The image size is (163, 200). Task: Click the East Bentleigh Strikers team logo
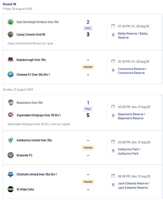[x=11, y=22]
